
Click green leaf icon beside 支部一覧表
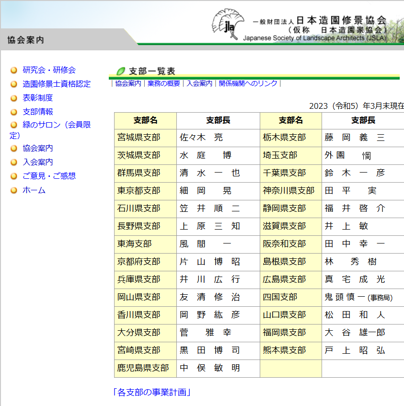[121, 71]
